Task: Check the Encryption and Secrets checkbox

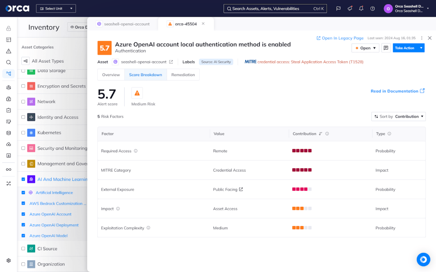Action: click(x=23, y=86)
